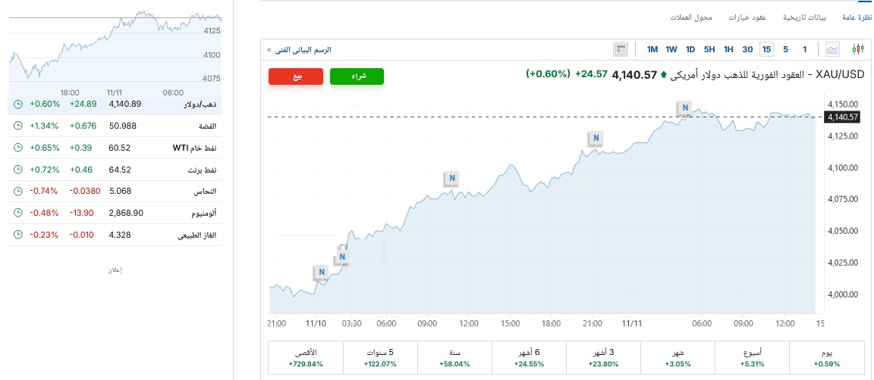Select the 5 سنوات performance period cell
Viewport: 874px width, 380px height.
[380, 358]
